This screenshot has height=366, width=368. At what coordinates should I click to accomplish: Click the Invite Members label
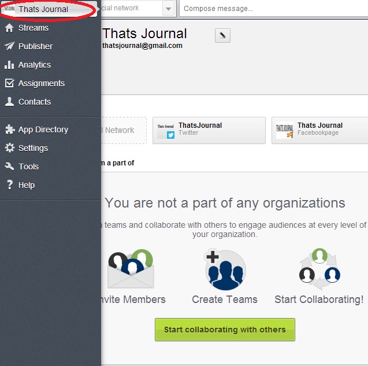coord(133,300)
